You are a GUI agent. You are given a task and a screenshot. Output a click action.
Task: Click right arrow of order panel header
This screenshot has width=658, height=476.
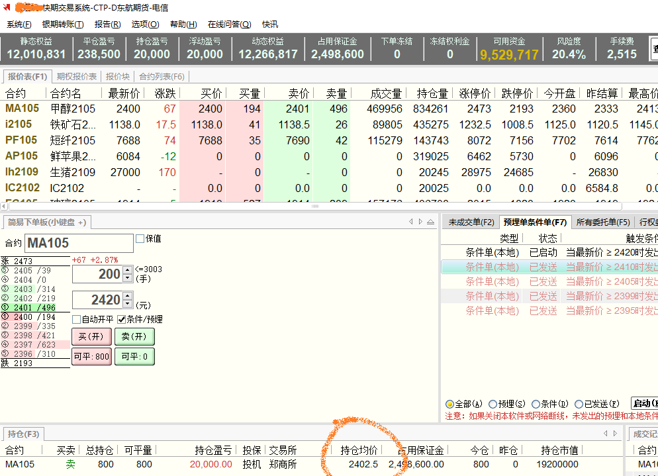[x=420, y=222]
